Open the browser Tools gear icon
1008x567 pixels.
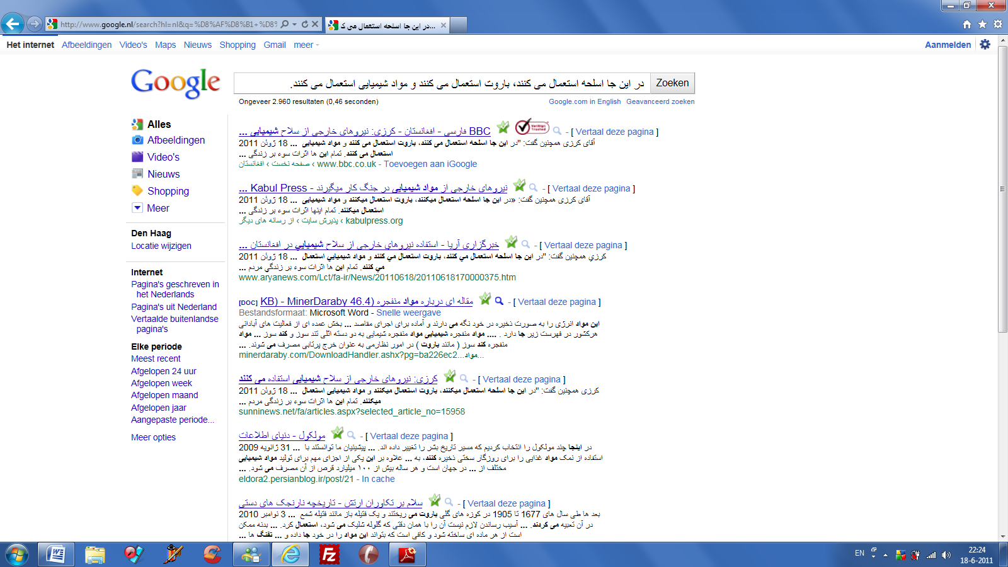click(997, 24)
